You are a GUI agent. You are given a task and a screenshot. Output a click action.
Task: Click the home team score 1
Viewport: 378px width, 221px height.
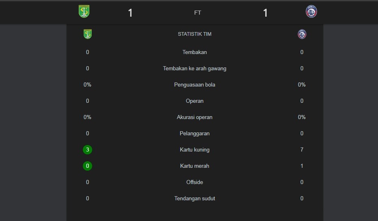click(x=130, y=13)
